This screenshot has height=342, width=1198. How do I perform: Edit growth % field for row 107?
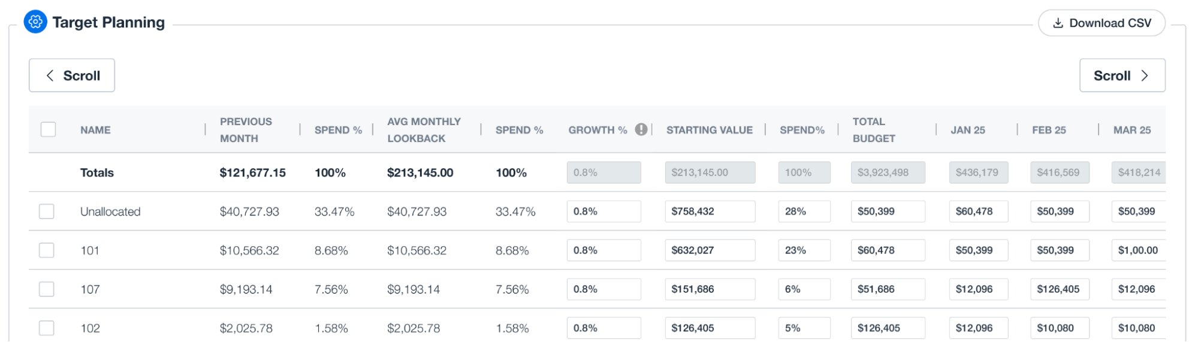(x=603, y=289)
